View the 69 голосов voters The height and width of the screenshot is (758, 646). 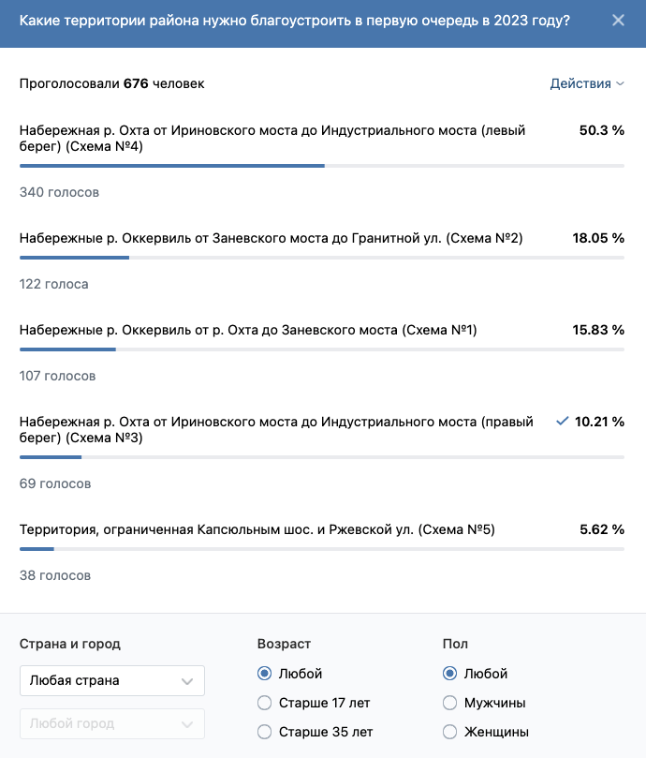[x=55, y=483]
